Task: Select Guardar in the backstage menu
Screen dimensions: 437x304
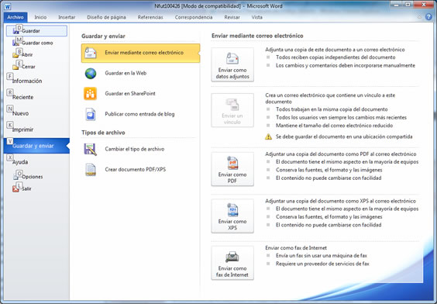Action: [36, 31]
